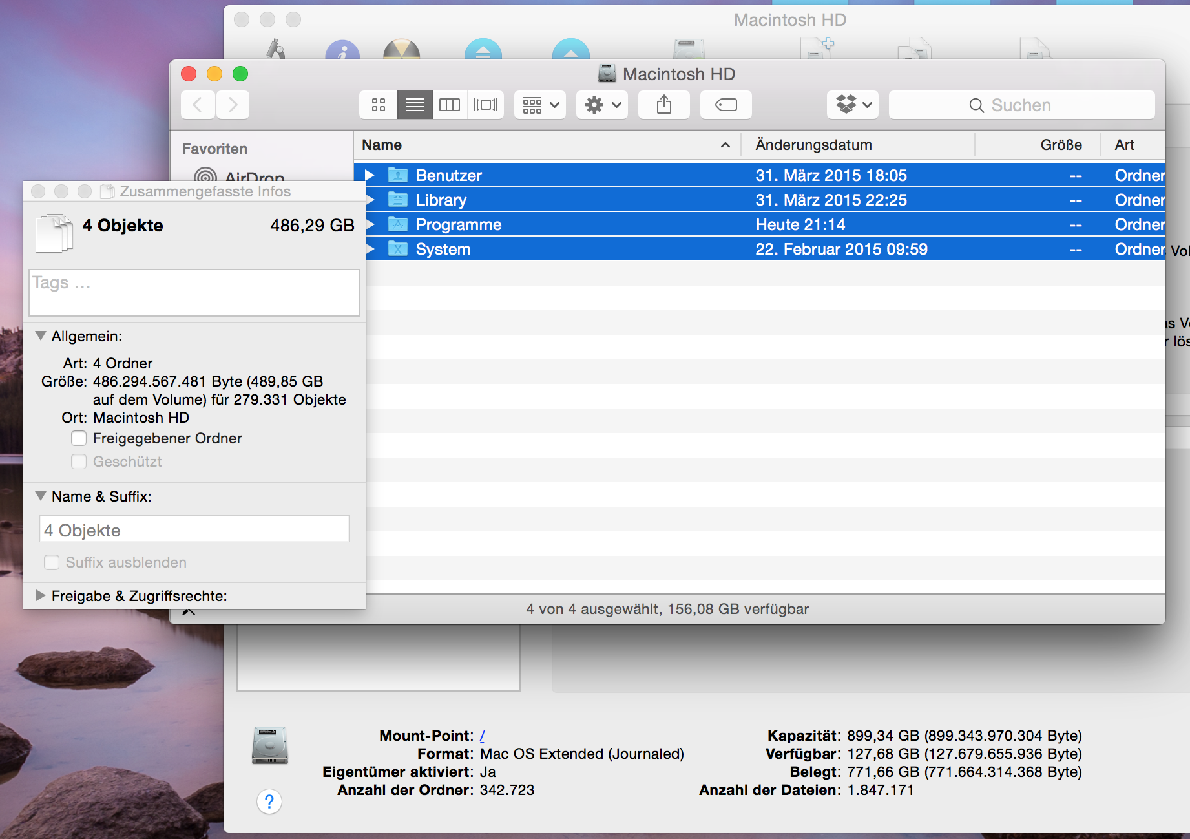Toggle the Suffix ausblenden checkbox
1190x839 pixels.
[x=52, y=562]
